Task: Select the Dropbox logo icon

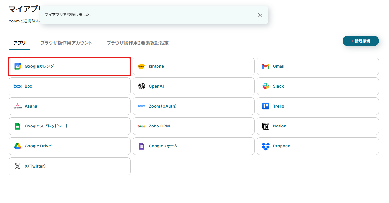Action: [x=266, y=146]
